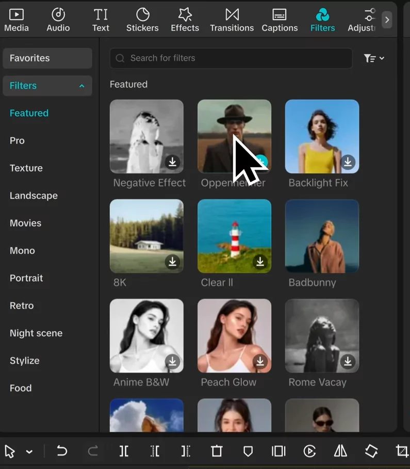Viewport: 410px width, 469px height.
Task: Select the Pro filter category
Action: coord(17,140)
